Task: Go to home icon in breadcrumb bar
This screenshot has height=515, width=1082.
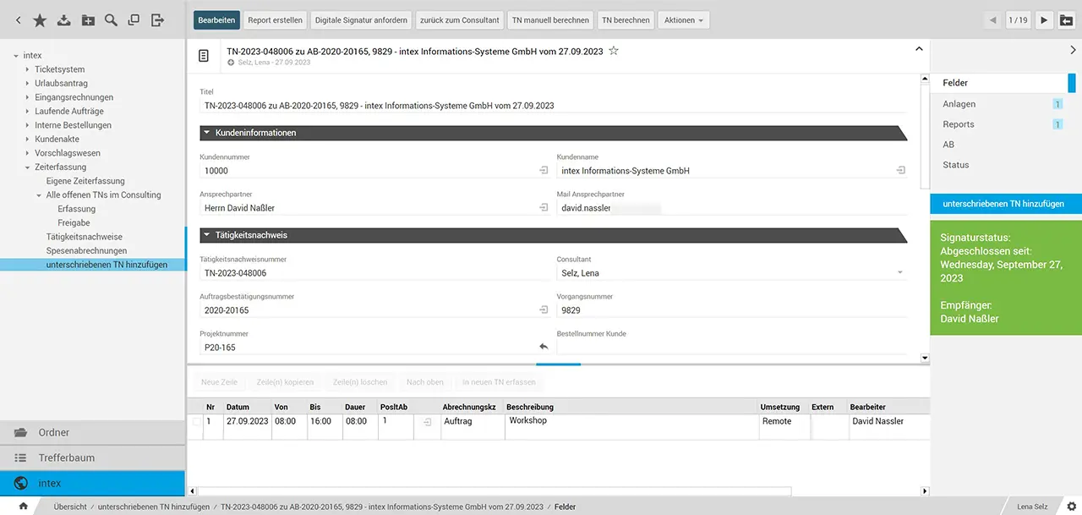Action: point(23,507)
